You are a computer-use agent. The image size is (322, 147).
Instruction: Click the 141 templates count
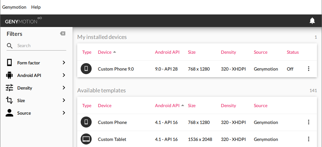coord(313,90)
